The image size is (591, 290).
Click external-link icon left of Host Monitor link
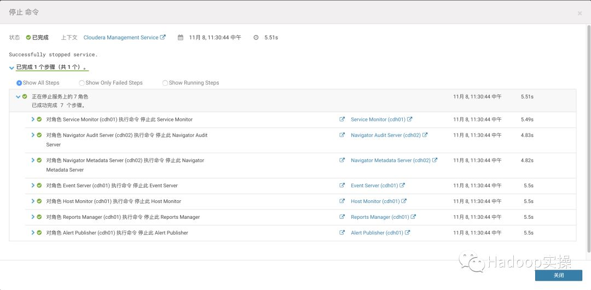pyautogui.click(x=342, y=201)
